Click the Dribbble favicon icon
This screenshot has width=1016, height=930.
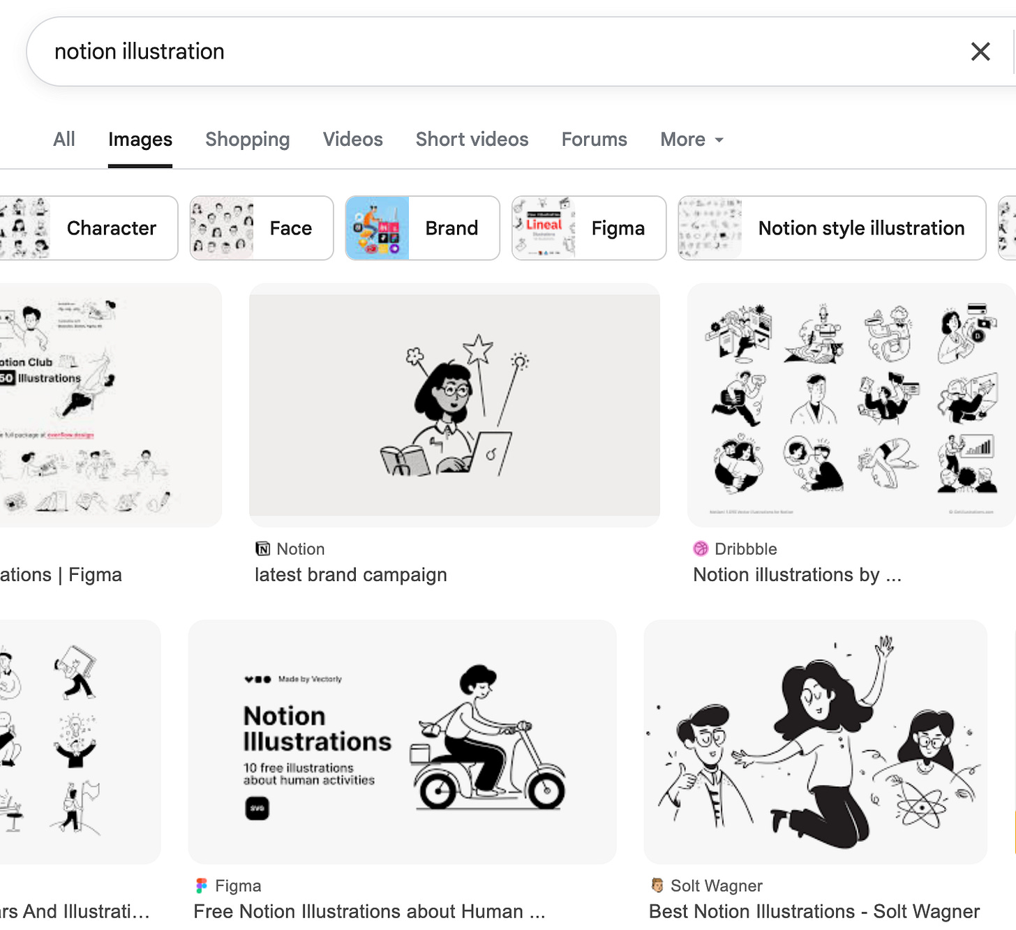click(701, 549)
